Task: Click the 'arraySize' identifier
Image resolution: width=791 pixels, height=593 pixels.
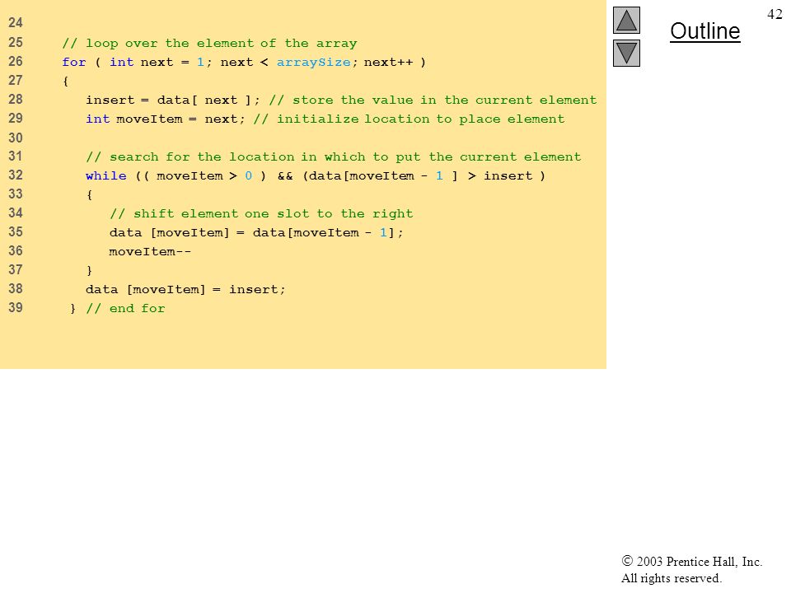Action: click(313, 63)
